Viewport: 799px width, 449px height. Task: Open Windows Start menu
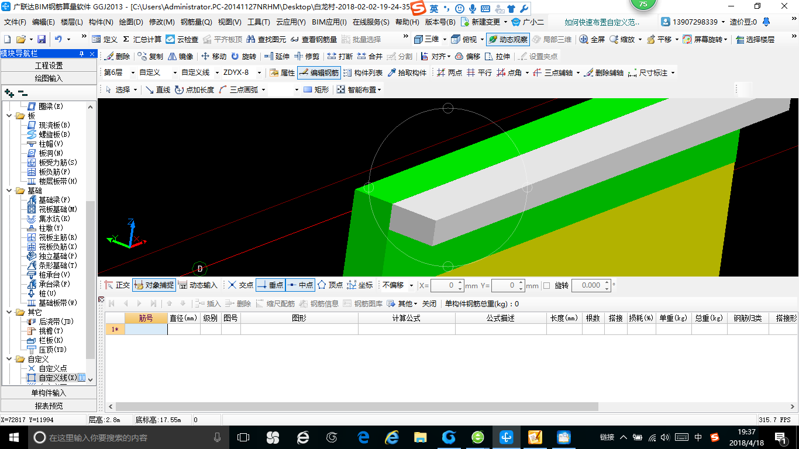[x=13, y=437]
